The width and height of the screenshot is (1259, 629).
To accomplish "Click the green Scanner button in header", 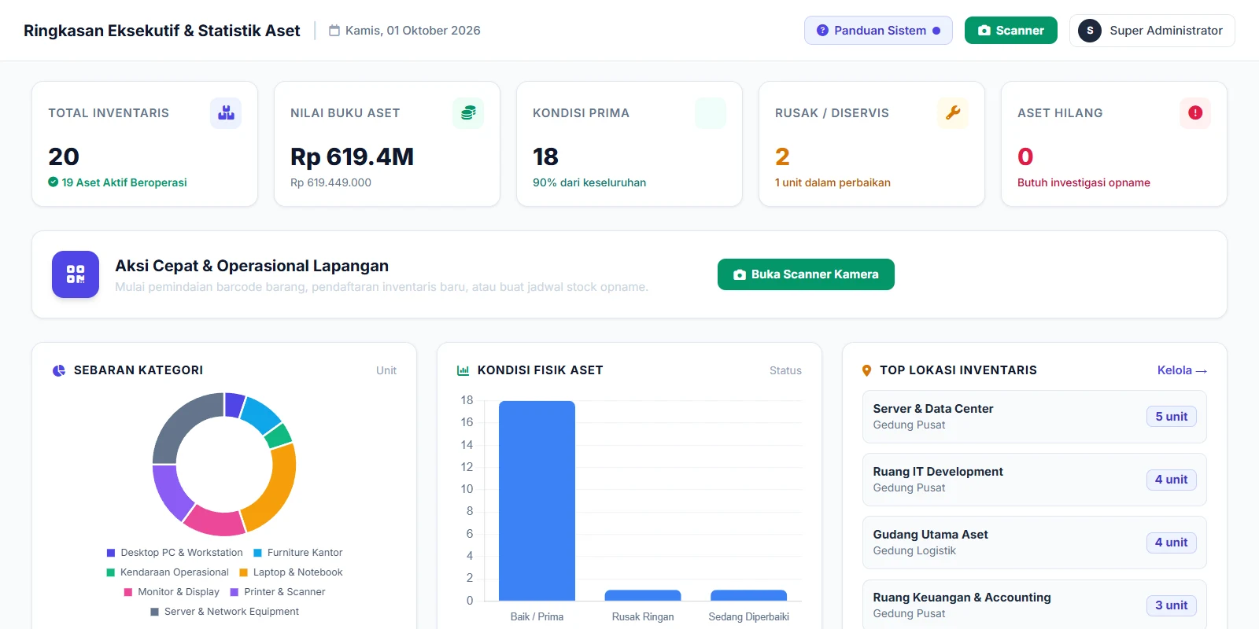I will [x=1010, y=31].
